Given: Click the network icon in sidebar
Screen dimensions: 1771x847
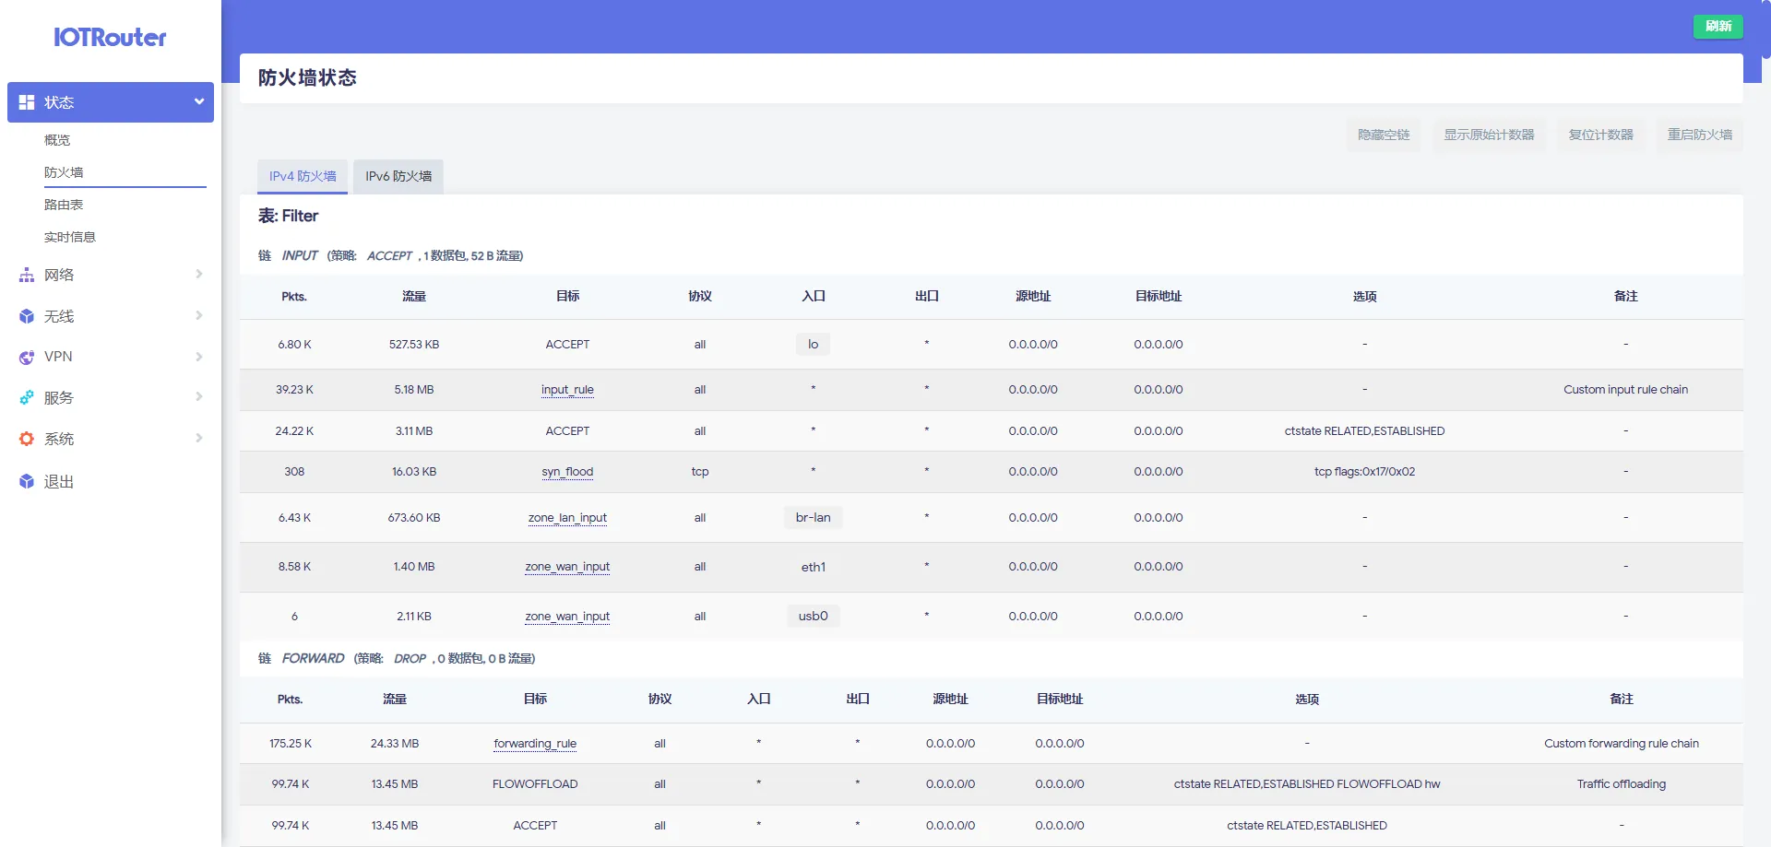Looking at the screenshot, I should tap(27, 275).
